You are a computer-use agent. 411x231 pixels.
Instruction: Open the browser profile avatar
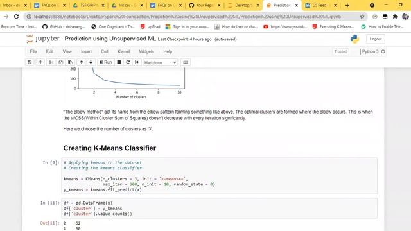click(x=405, y=17)
